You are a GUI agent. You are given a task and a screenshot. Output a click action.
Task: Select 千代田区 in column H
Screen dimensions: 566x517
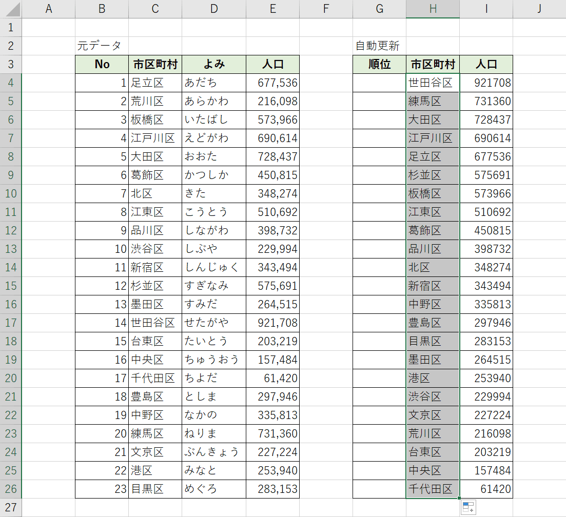(x=433, y=489)
